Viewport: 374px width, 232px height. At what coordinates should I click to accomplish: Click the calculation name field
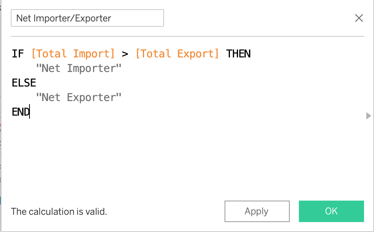(x=87, y=18)
